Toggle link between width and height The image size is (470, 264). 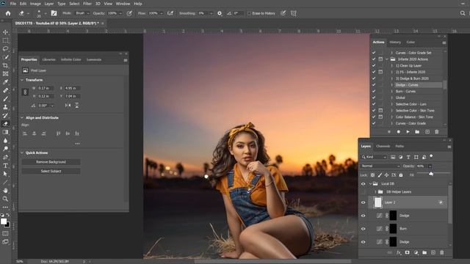pyautogui.click(x=25, y=92)
